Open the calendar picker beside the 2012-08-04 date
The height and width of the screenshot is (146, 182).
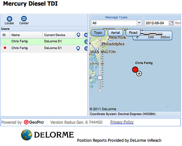point(171,23)
